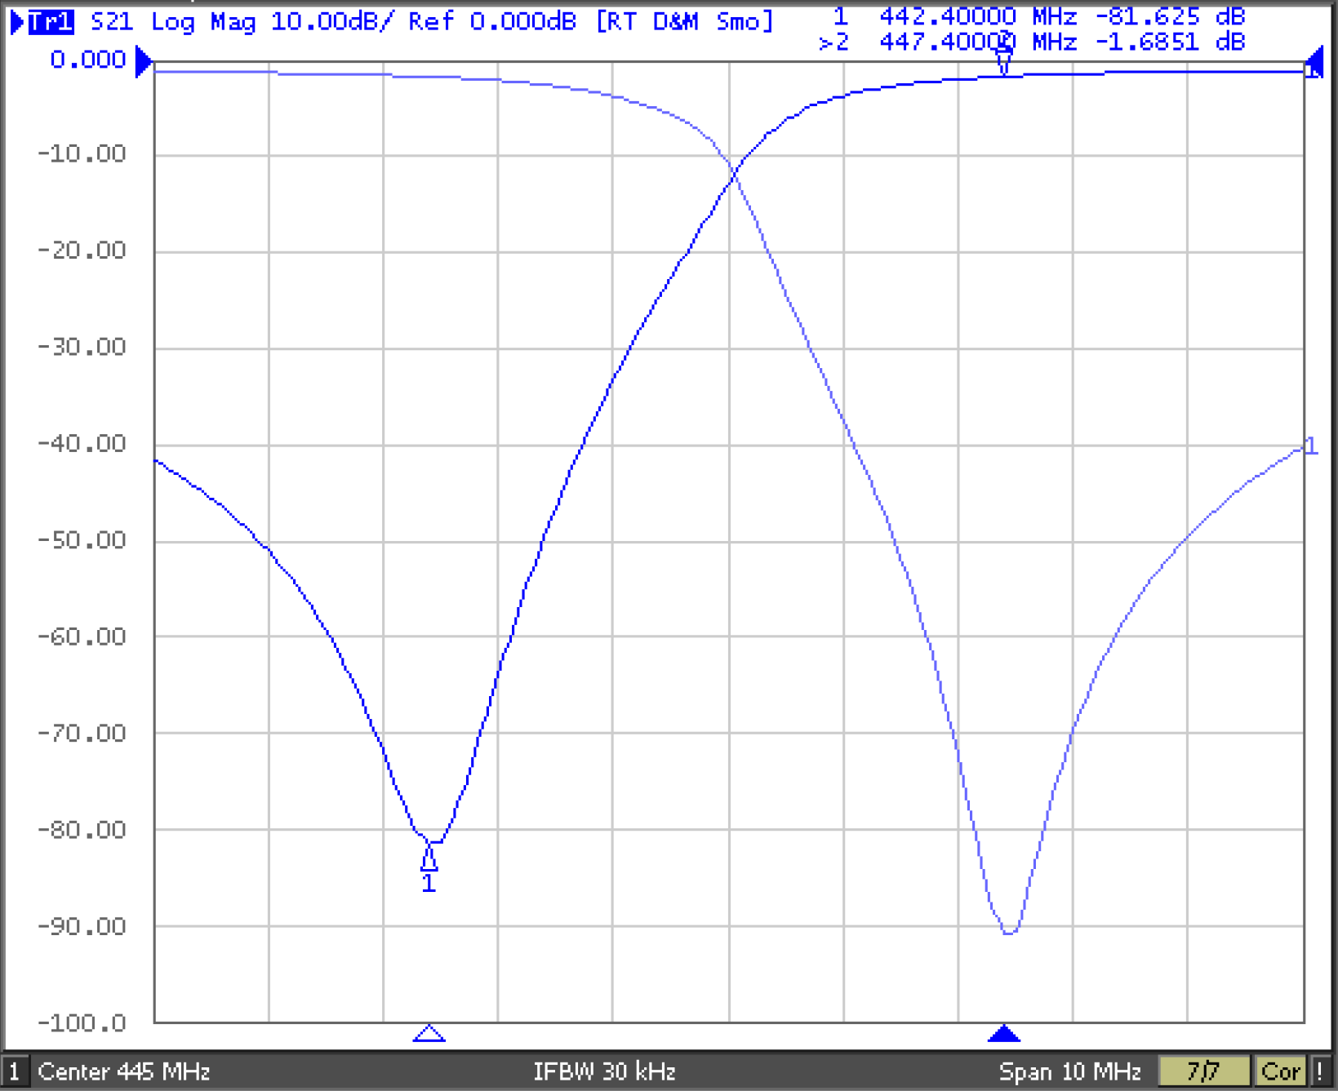This screenshot has height=1091, width=1338.
Task: Click the memory trace label 1 at right edge
Action: click(1311, 446)
